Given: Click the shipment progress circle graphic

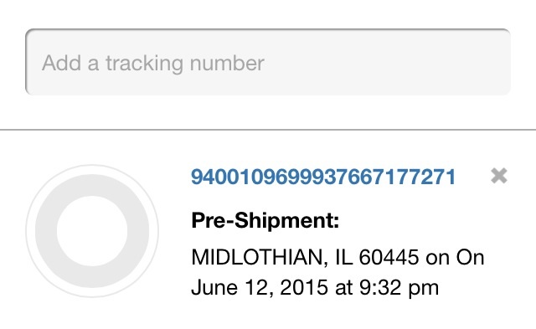Looking at the screenshot, I should click(92, 231).
